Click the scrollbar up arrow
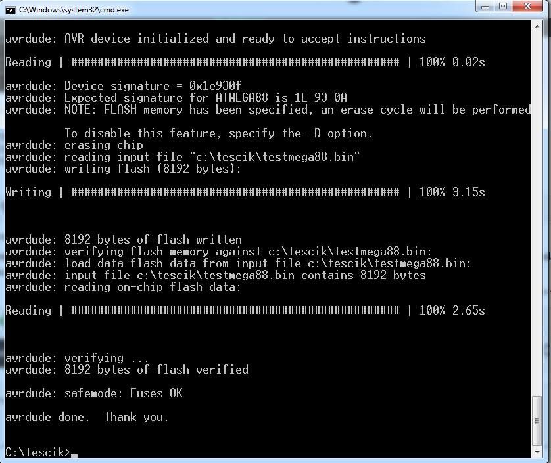The height and width of the screenshot is (463, 551). [x=537, y=26]
